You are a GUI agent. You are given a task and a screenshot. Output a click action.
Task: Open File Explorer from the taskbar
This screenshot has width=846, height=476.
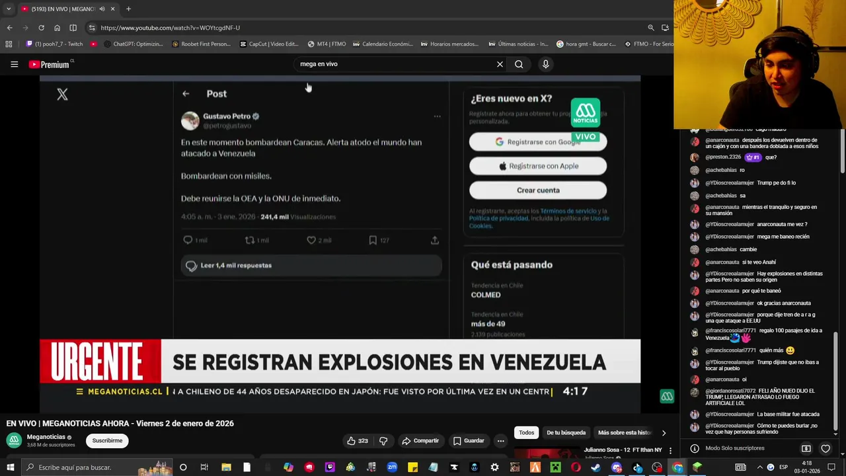[226, 467]
